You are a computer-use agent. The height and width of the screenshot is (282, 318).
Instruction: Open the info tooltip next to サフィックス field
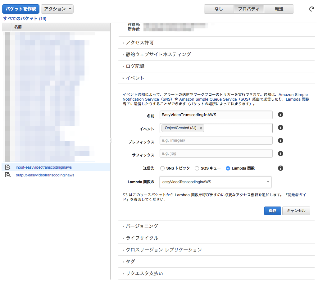pyautogui.click(x=280, y=153)
